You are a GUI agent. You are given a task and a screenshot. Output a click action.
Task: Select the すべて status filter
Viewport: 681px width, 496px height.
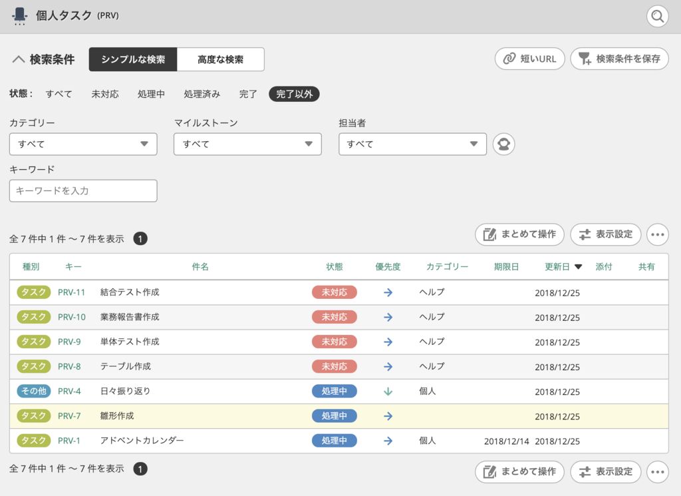click(59, 94)
